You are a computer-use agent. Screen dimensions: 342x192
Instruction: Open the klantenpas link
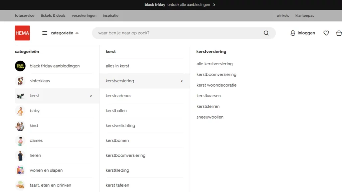(x=304, y=15)
